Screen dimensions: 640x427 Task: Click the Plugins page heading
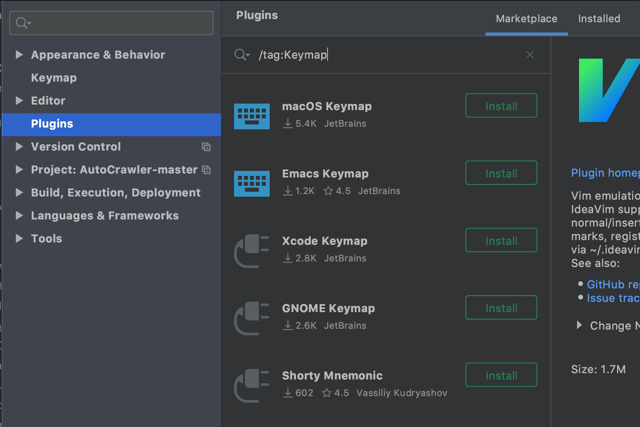[x=257, y=15]
